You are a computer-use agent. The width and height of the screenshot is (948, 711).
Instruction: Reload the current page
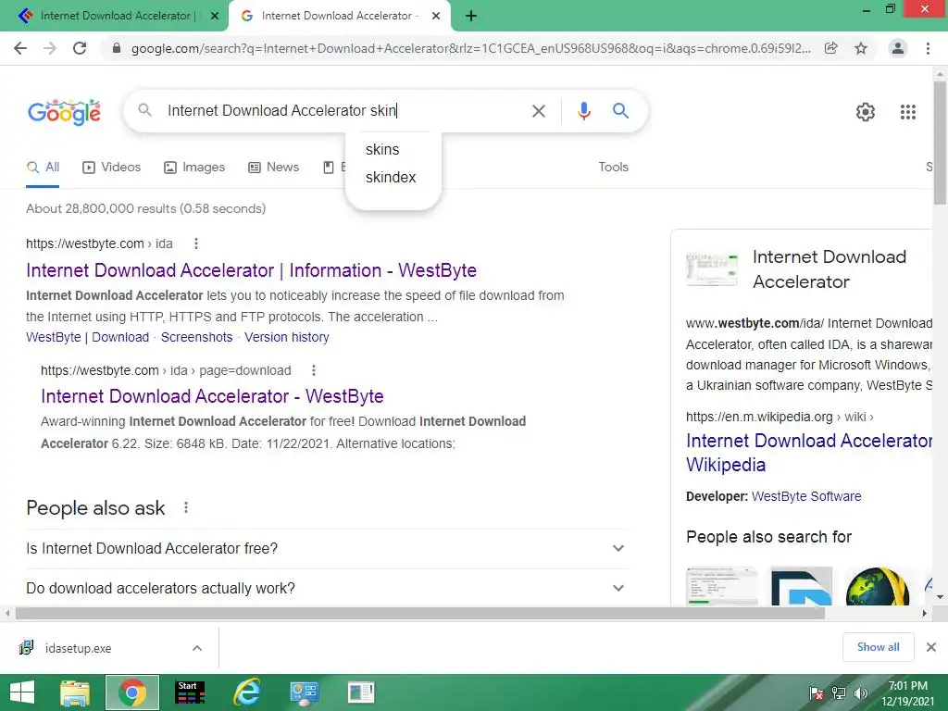pos(80,48)
